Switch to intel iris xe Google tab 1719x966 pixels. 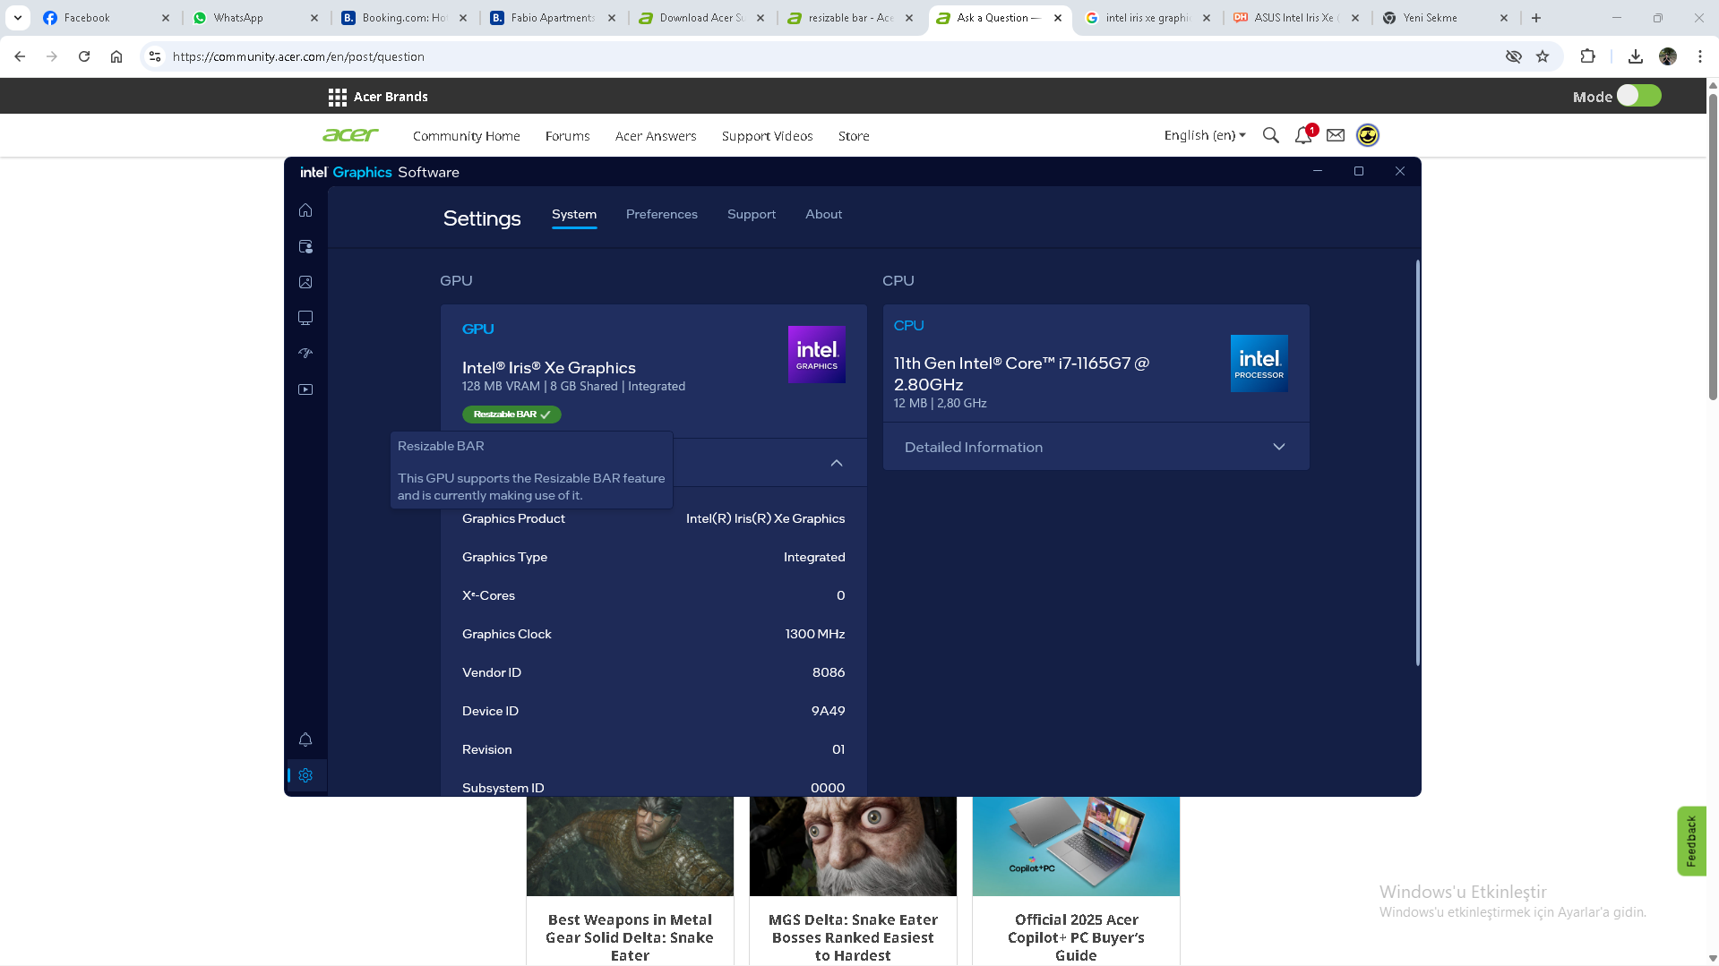click(x=1148, y=18)
